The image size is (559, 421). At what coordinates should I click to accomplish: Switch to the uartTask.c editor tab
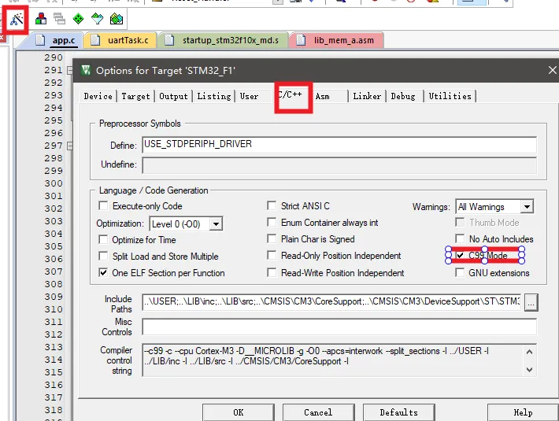121,40
